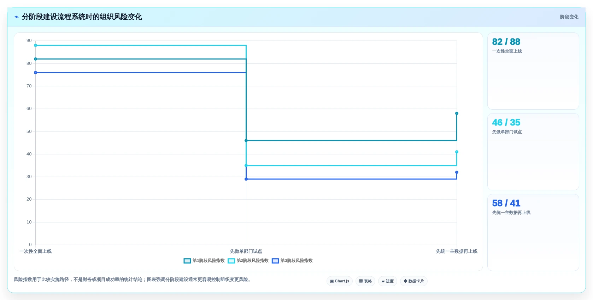Click the 一次性全面上线 x-axis label

(x=35, y=251)
